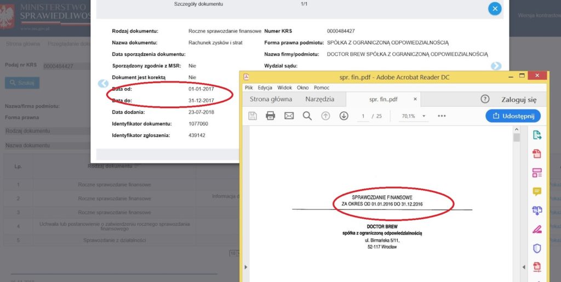The image size is (561, 282).
Task: Click Data od value 01-01-2017
Action: [201, 89]
